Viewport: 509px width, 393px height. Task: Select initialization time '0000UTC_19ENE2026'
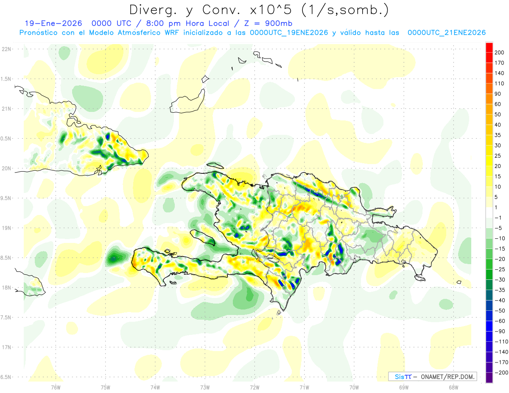(288, 33)
